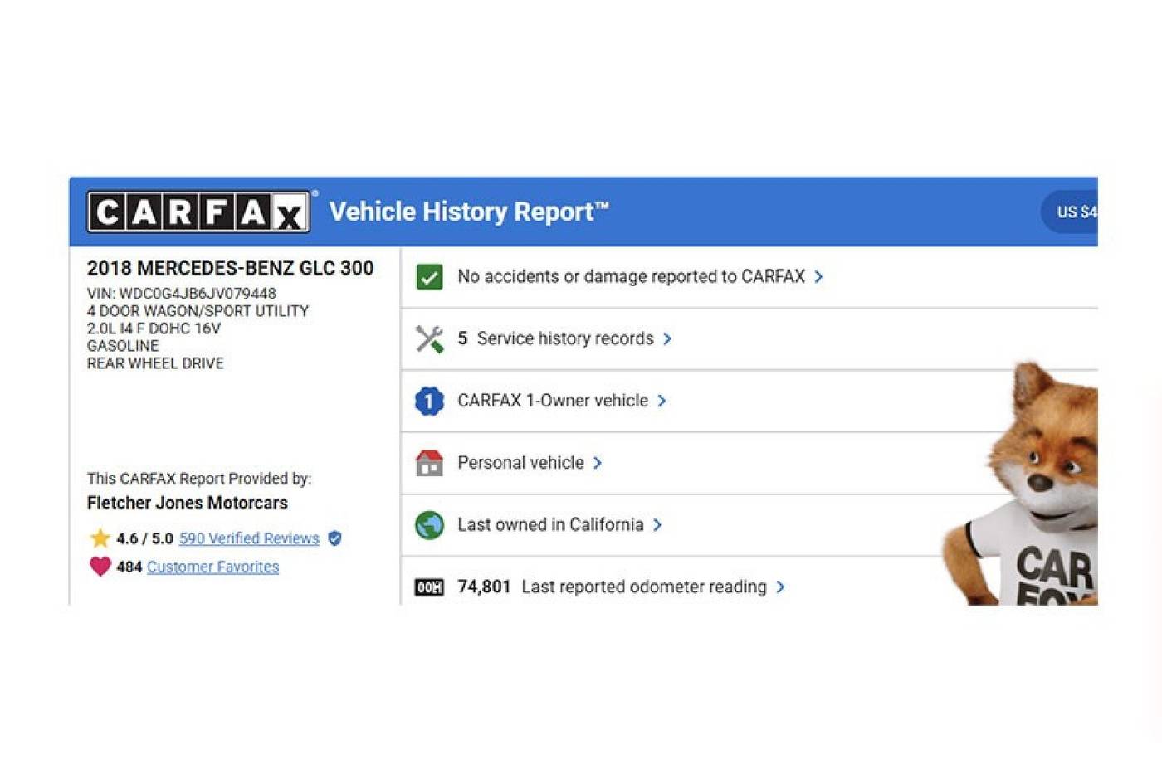Click the gold star rating icon
This screenshot has height=774, width=1162.
coord(100,538)
